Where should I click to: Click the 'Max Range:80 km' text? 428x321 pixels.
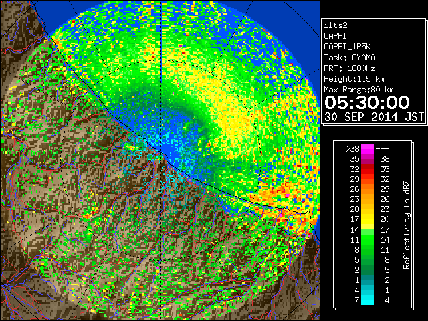pos(358,90)
